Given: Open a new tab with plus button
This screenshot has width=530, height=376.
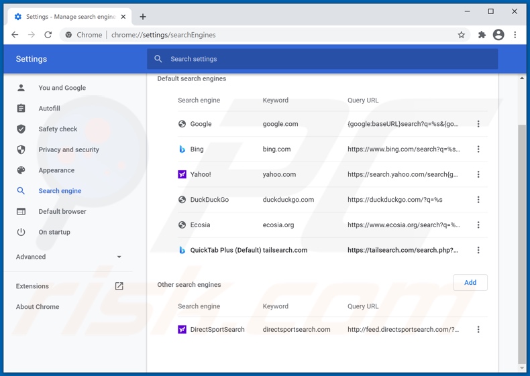Looking at the screenshot, I should tap(143, 17).
